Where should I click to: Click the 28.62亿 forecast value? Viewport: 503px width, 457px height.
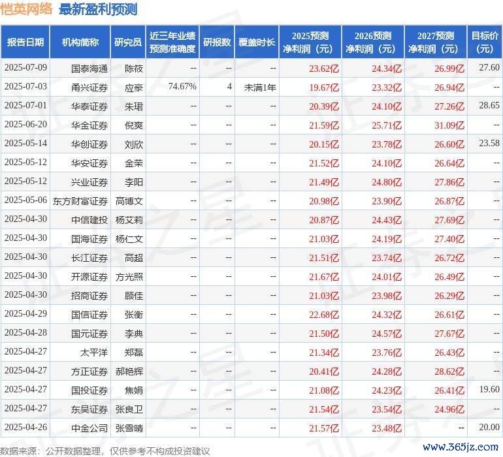click(x=449, y=371)
